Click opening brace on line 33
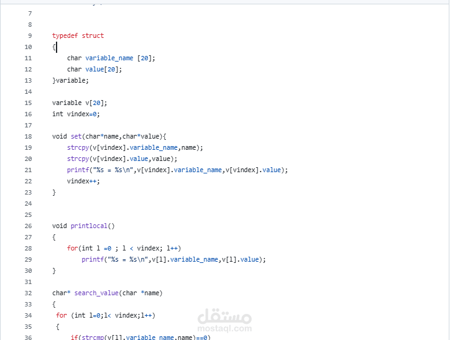 coord(53,305)
